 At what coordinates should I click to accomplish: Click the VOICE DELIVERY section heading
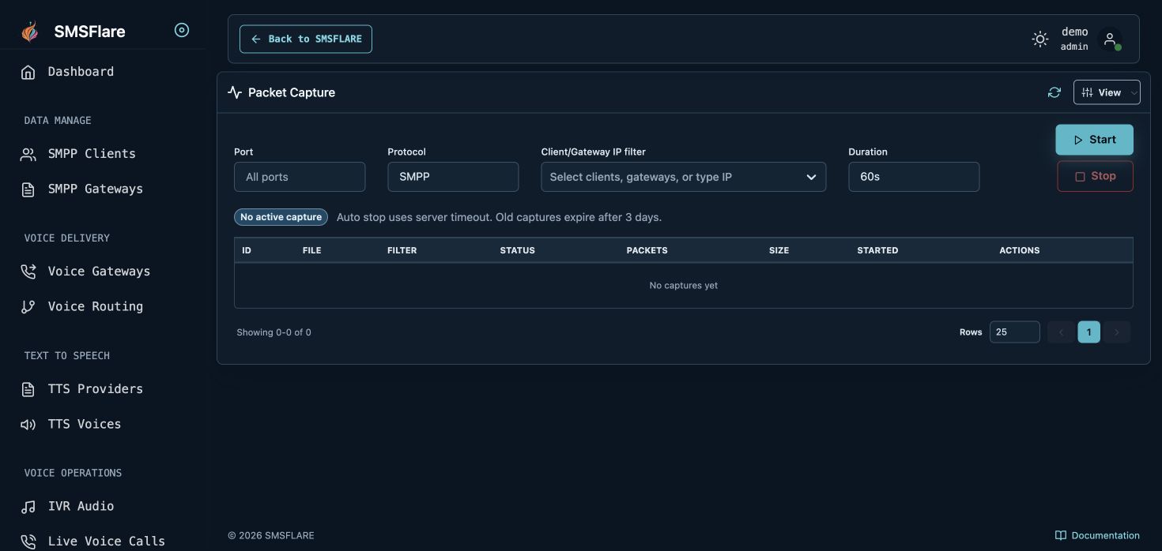coord(67,238)
